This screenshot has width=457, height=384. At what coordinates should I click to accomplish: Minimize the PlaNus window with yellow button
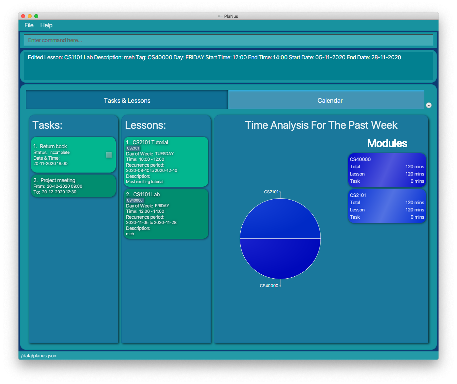pos(30,16)
